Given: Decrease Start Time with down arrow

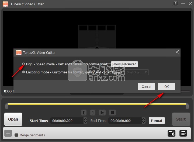Looking at the screenshot, I should tap(85, 122).
